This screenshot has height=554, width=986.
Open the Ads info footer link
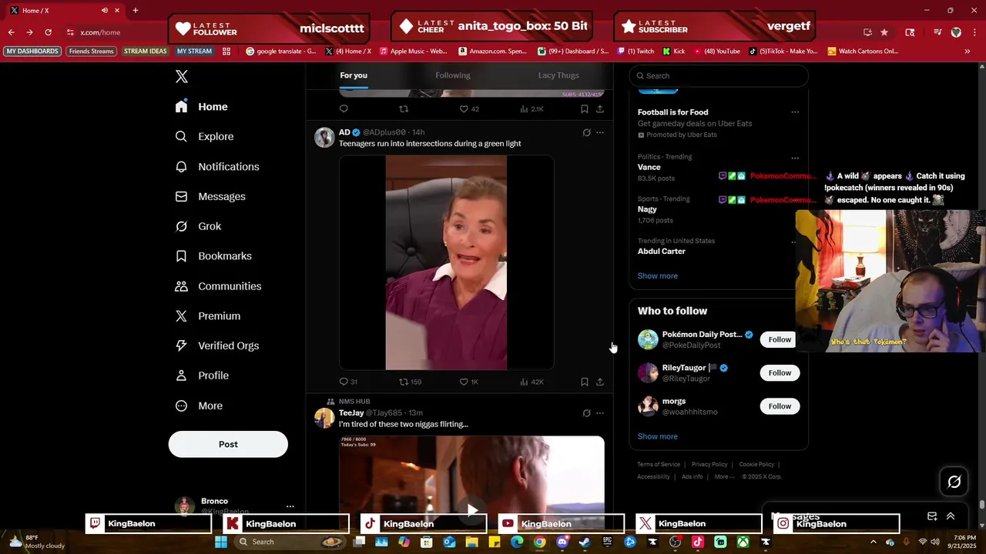[x=693, y=477]
